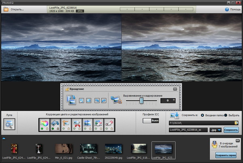Toggle green indicator under resize tool
This screenshot has width=243, height=163.
[64, 128]
